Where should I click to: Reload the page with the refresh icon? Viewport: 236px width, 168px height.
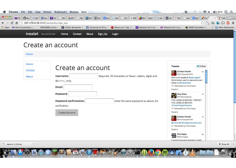click(x=12, y=23)
